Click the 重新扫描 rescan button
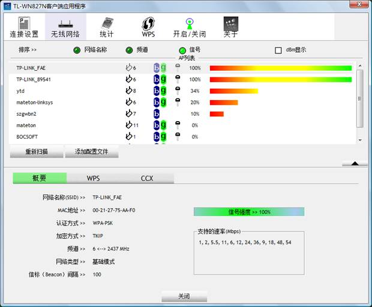 37,152
